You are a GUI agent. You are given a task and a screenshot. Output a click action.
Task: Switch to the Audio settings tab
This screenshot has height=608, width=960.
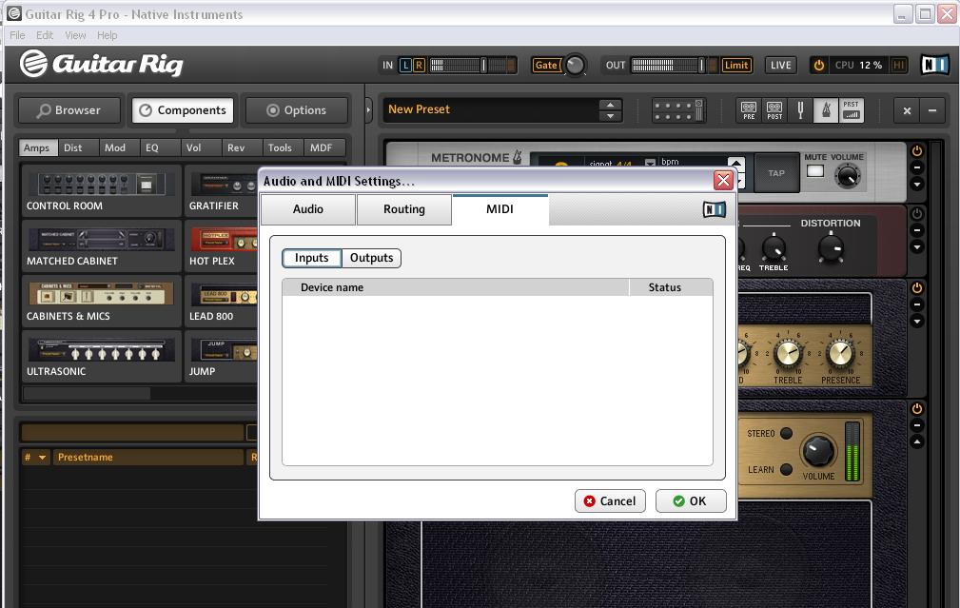(x=308, y=209)
